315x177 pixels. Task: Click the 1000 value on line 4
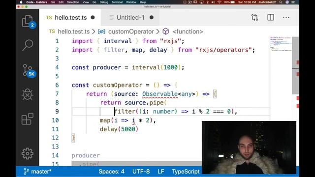point(171,67)
